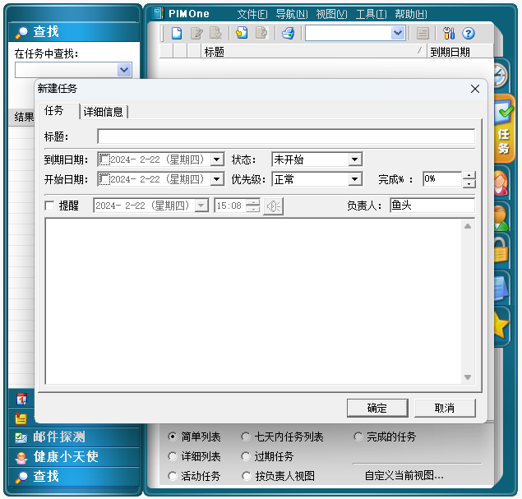The height and width of the screenshot is (499, 522).
Task: Click the 健康小天使 angel icon
Action: [21, 457]
